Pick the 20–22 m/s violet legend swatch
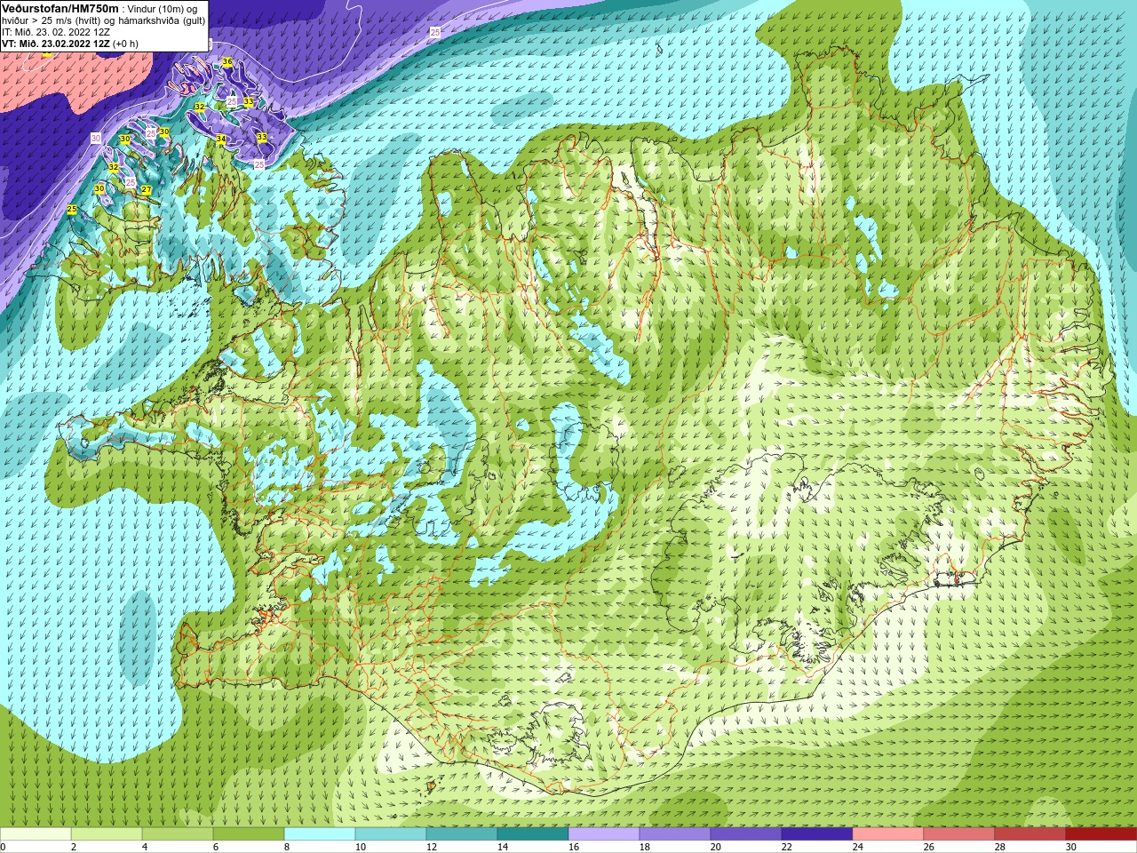This screenshot has height=853, width=1137. 746,834
